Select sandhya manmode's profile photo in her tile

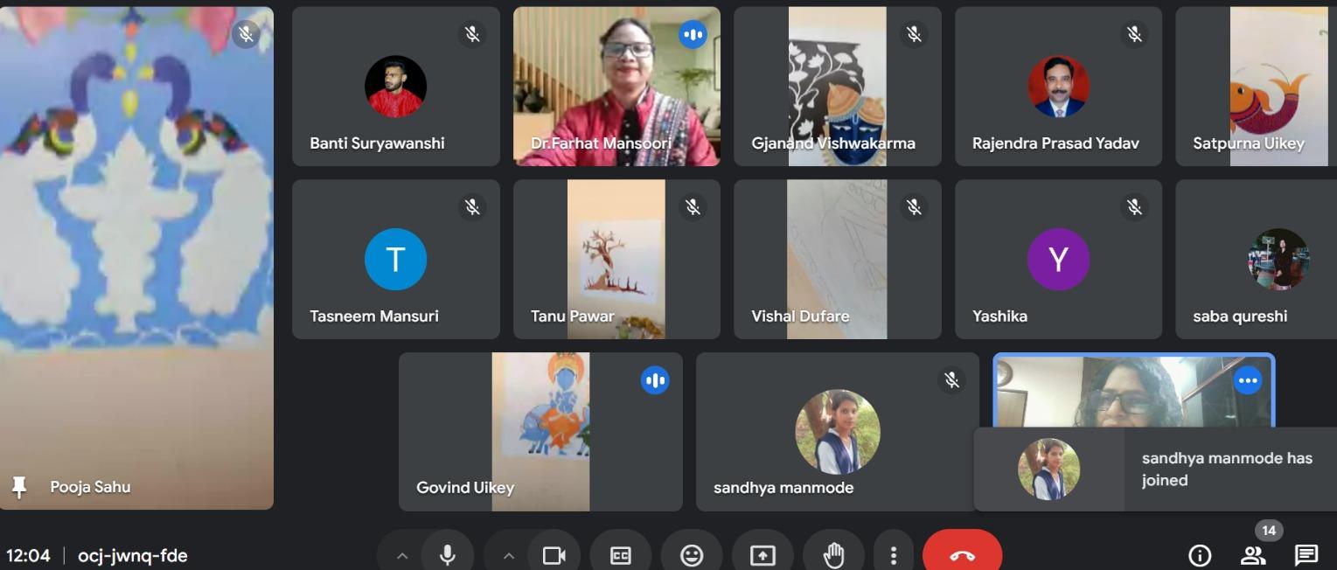click(x=838, y=432)
